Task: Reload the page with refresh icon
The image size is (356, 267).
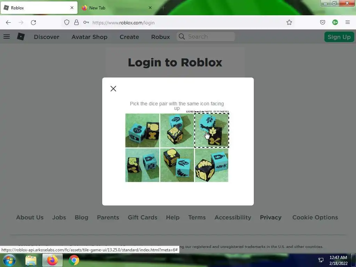Action: pyautogui.click(x=33, y=23)
